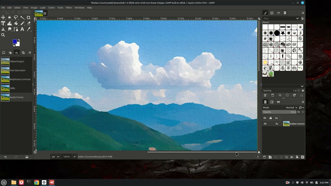Create a new layer group
The width and height of the screenshot is (331, 186).
pos(270,157)
